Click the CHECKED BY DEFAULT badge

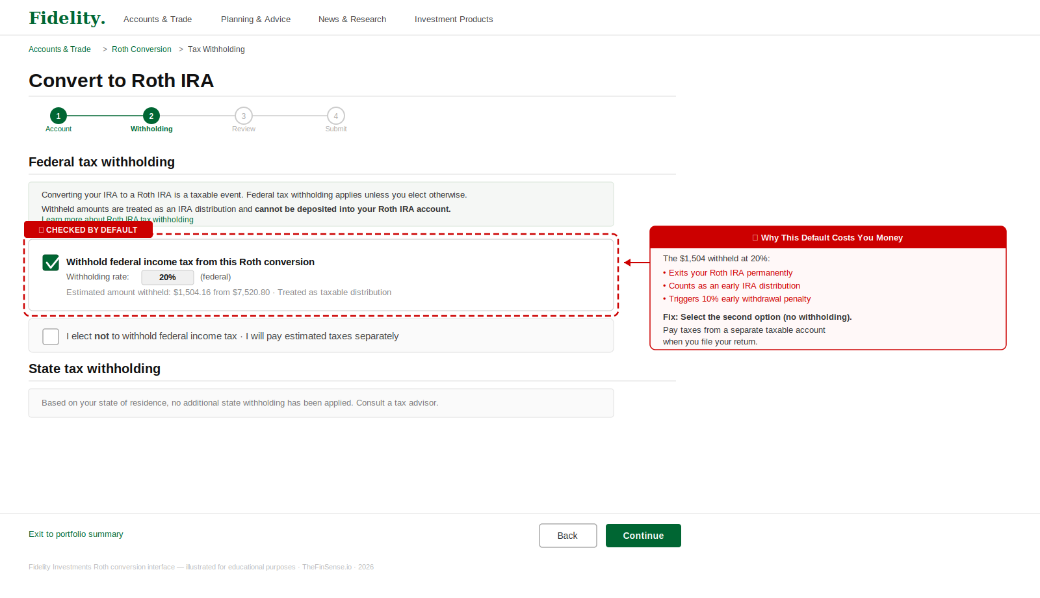pyautogui.click(x=88, y=229)
